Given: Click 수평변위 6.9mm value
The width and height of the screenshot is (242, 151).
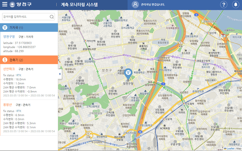Looking at the screenshot, I should click(20, 115).
